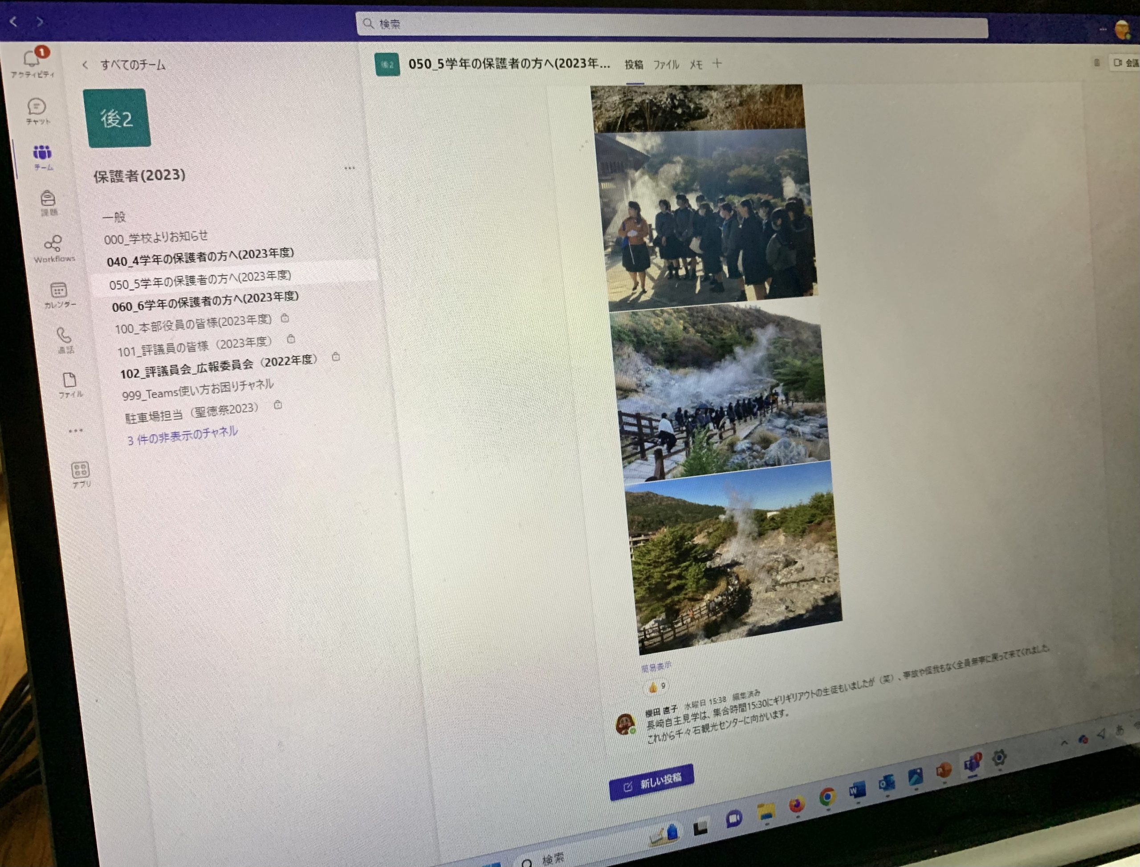Click the Teams search box at the top
1140x867 pixels.
pyautogui.click(x=672, y=25)
